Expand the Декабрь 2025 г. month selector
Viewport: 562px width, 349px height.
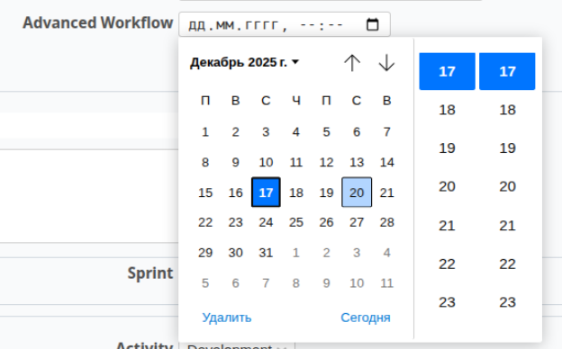tap(244, 62)
